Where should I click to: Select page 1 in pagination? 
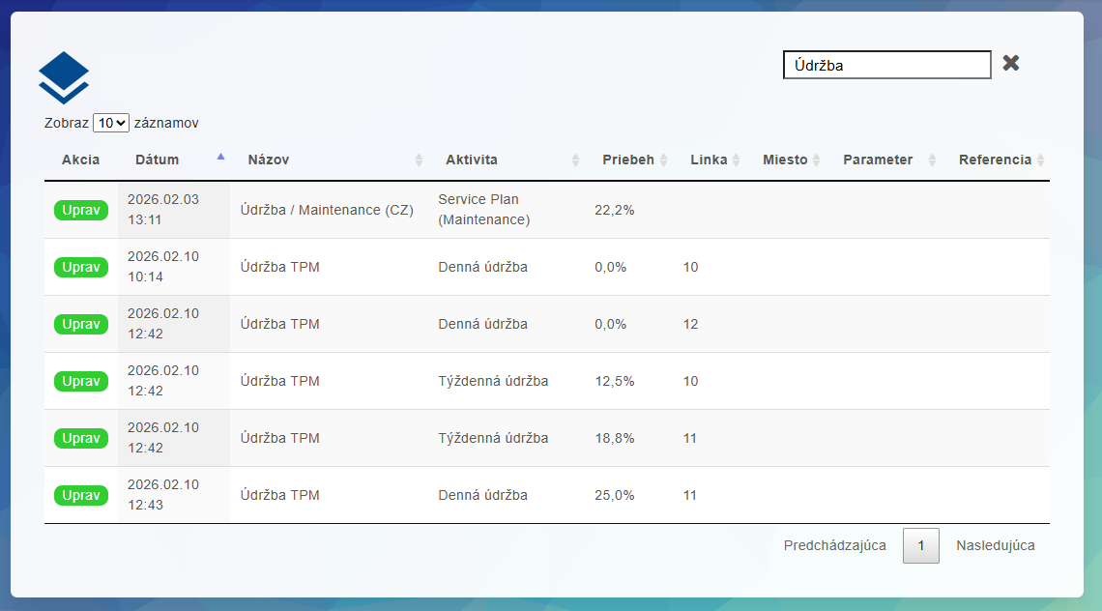point(920,545)
